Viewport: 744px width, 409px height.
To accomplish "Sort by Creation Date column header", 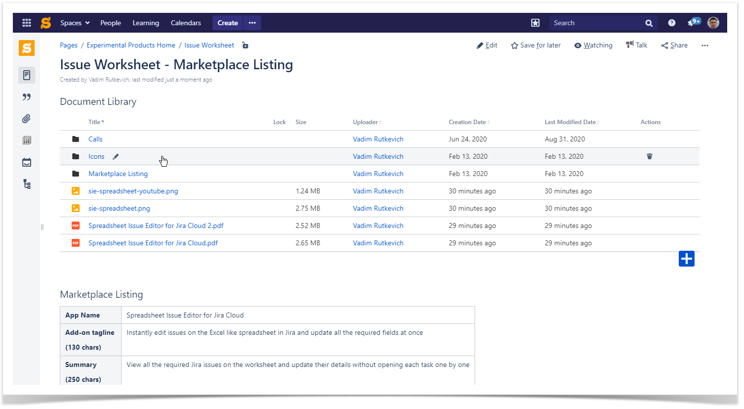I will pos(469,122).
